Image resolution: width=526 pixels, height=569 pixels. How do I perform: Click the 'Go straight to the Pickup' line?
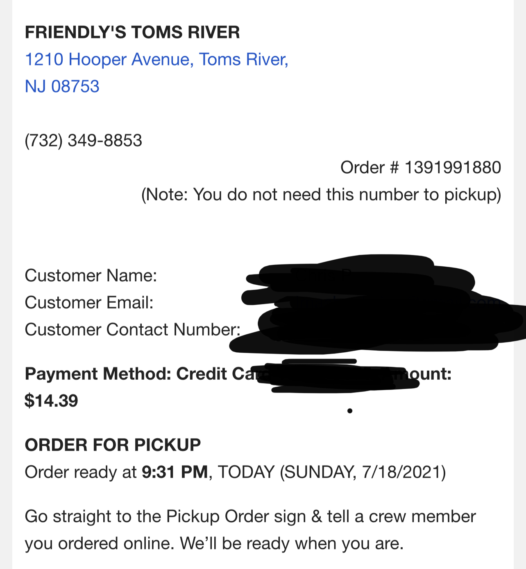(250, 517)
